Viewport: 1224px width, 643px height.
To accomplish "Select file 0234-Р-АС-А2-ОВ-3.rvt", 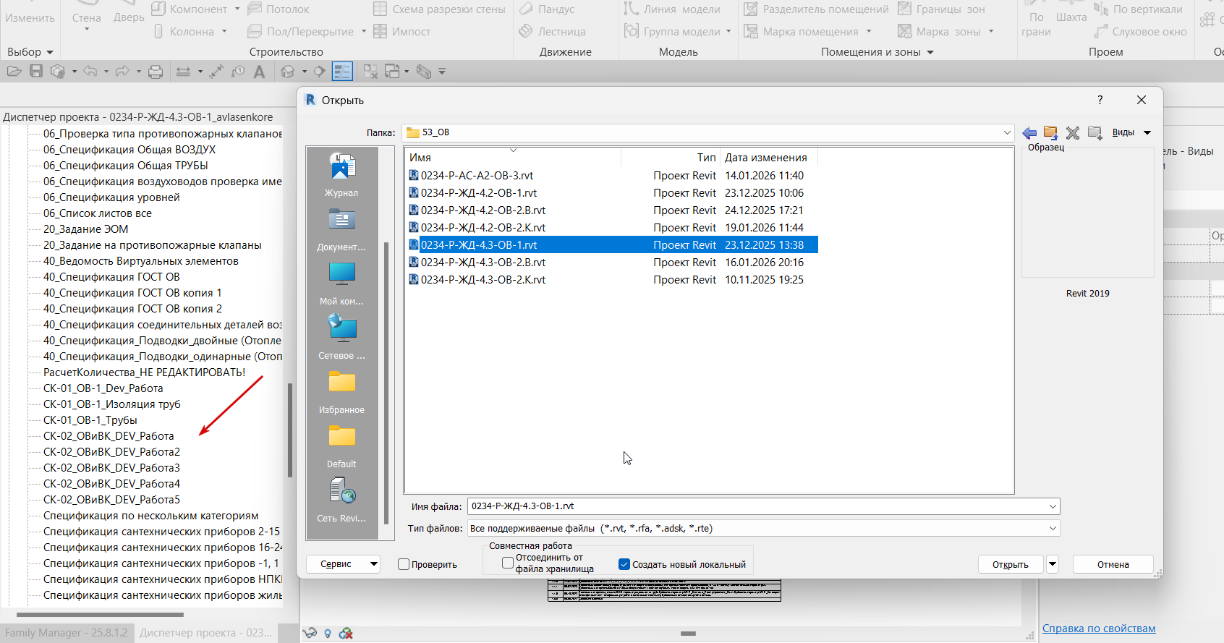I will tap(477, 176).
